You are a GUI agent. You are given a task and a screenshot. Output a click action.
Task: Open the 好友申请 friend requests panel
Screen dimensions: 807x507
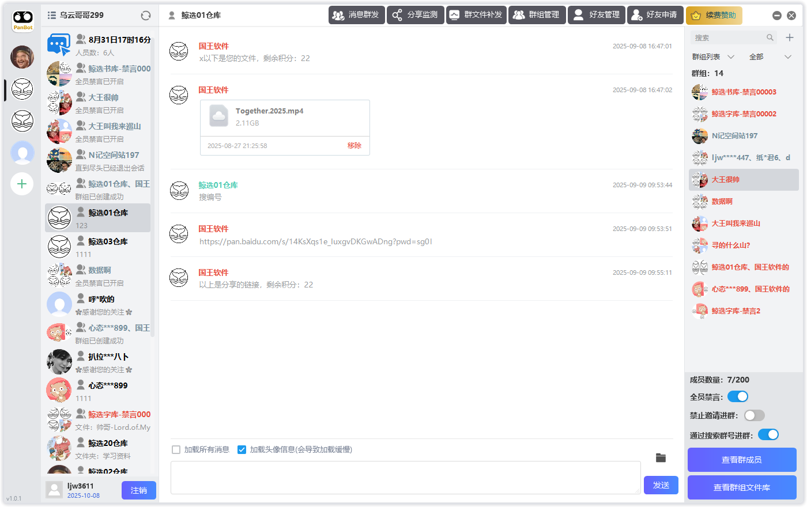pos(655,16)
